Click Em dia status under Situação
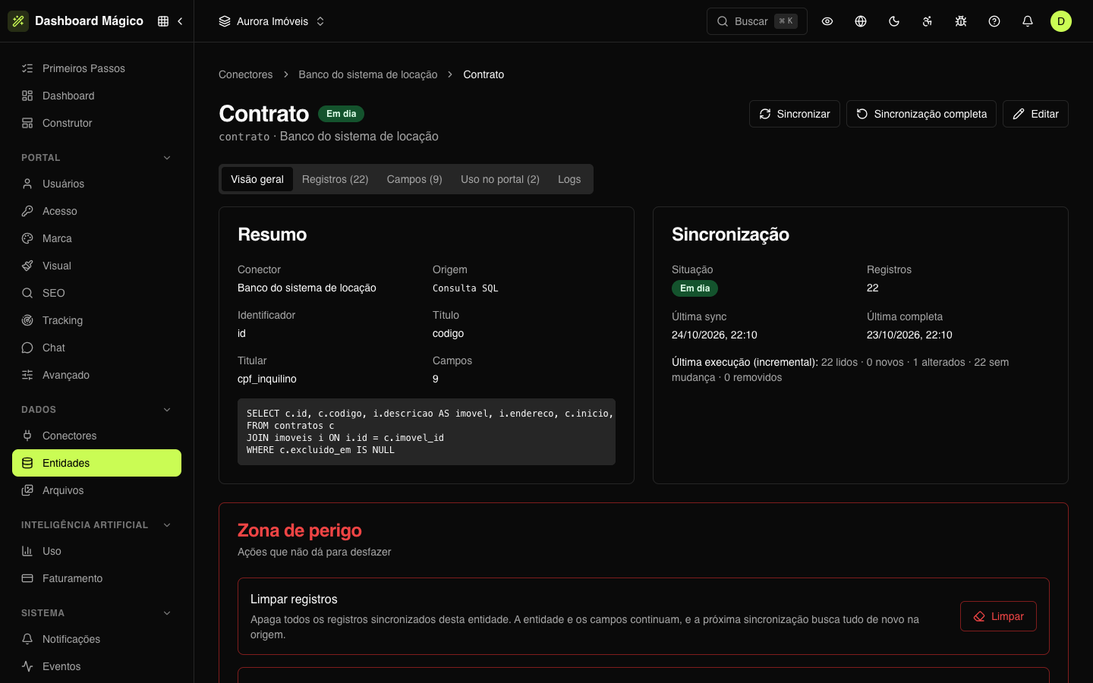1093x683 pixels. pos(695,288)
